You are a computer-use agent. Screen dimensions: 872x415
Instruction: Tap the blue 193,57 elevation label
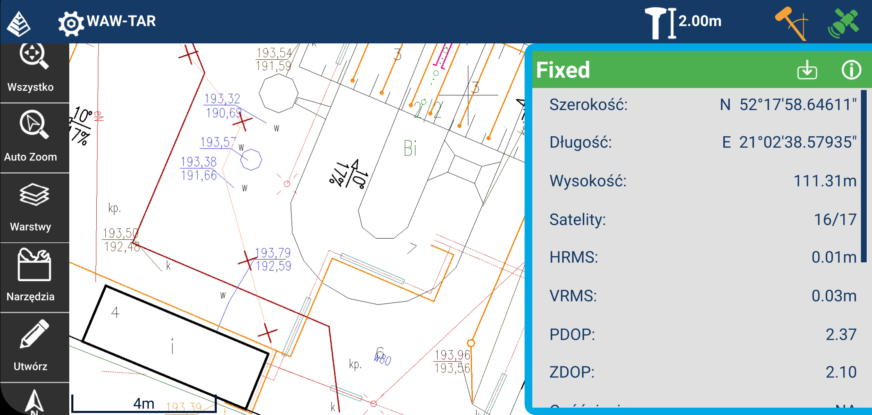tap(218, 142)
